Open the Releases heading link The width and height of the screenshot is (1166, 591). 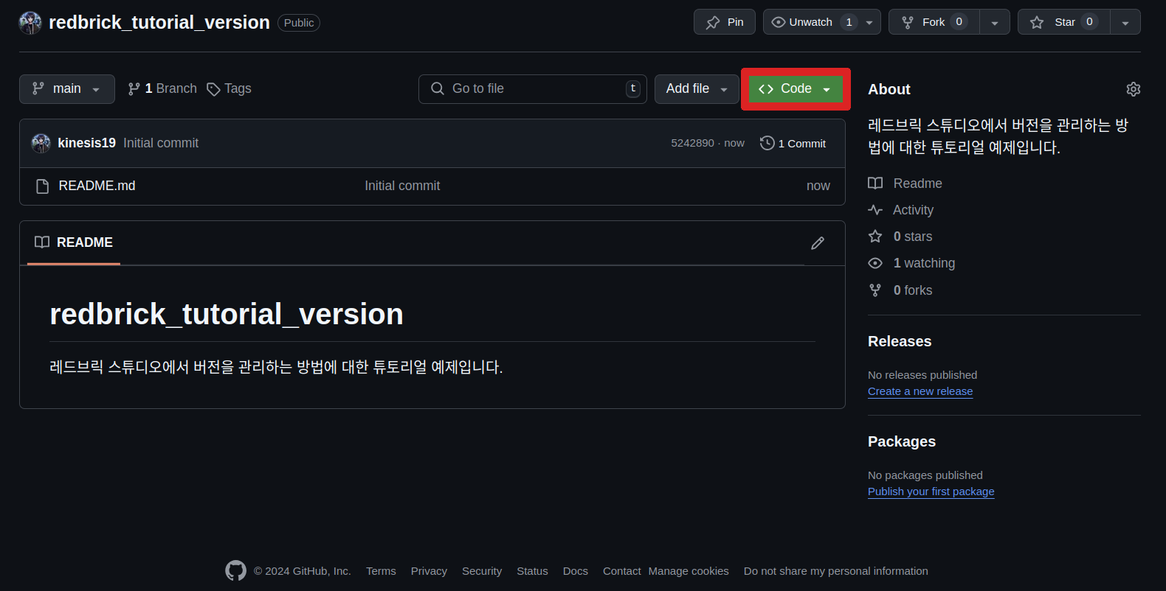click(900, 341)
